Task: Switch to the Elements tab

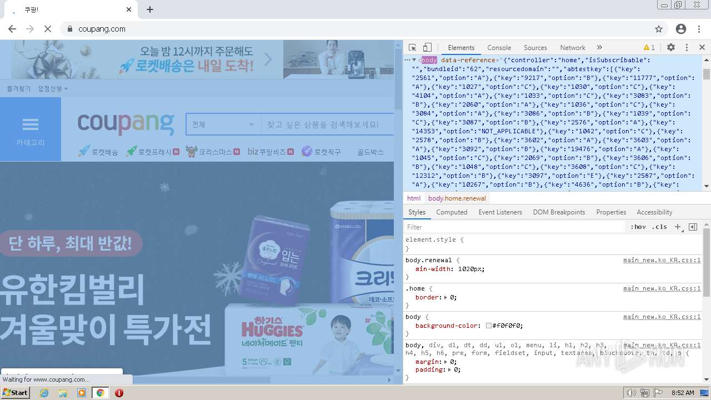Action: pos(461,48)
